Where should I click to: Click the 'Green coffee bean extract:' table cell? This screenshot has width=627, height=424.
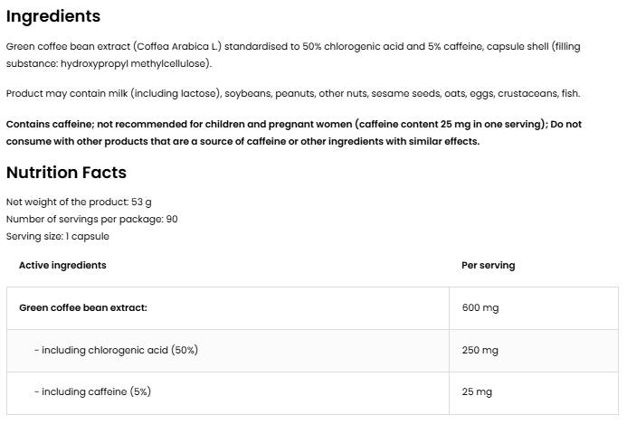click(x=83, y=308)
